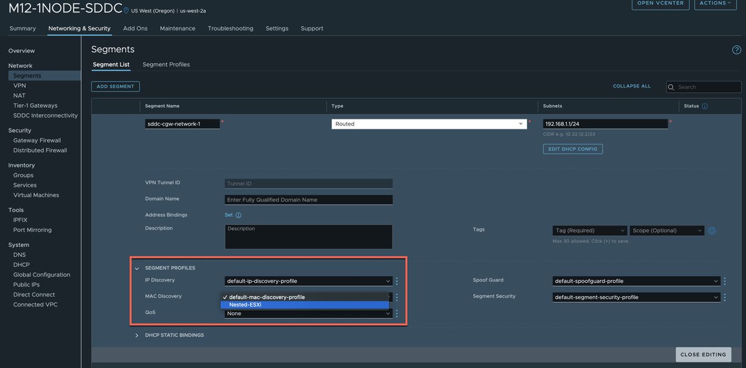Viewport: 746px width, 368px height.
Task: Expand DHCP Static Bindings section
Action: coord(137,335)
